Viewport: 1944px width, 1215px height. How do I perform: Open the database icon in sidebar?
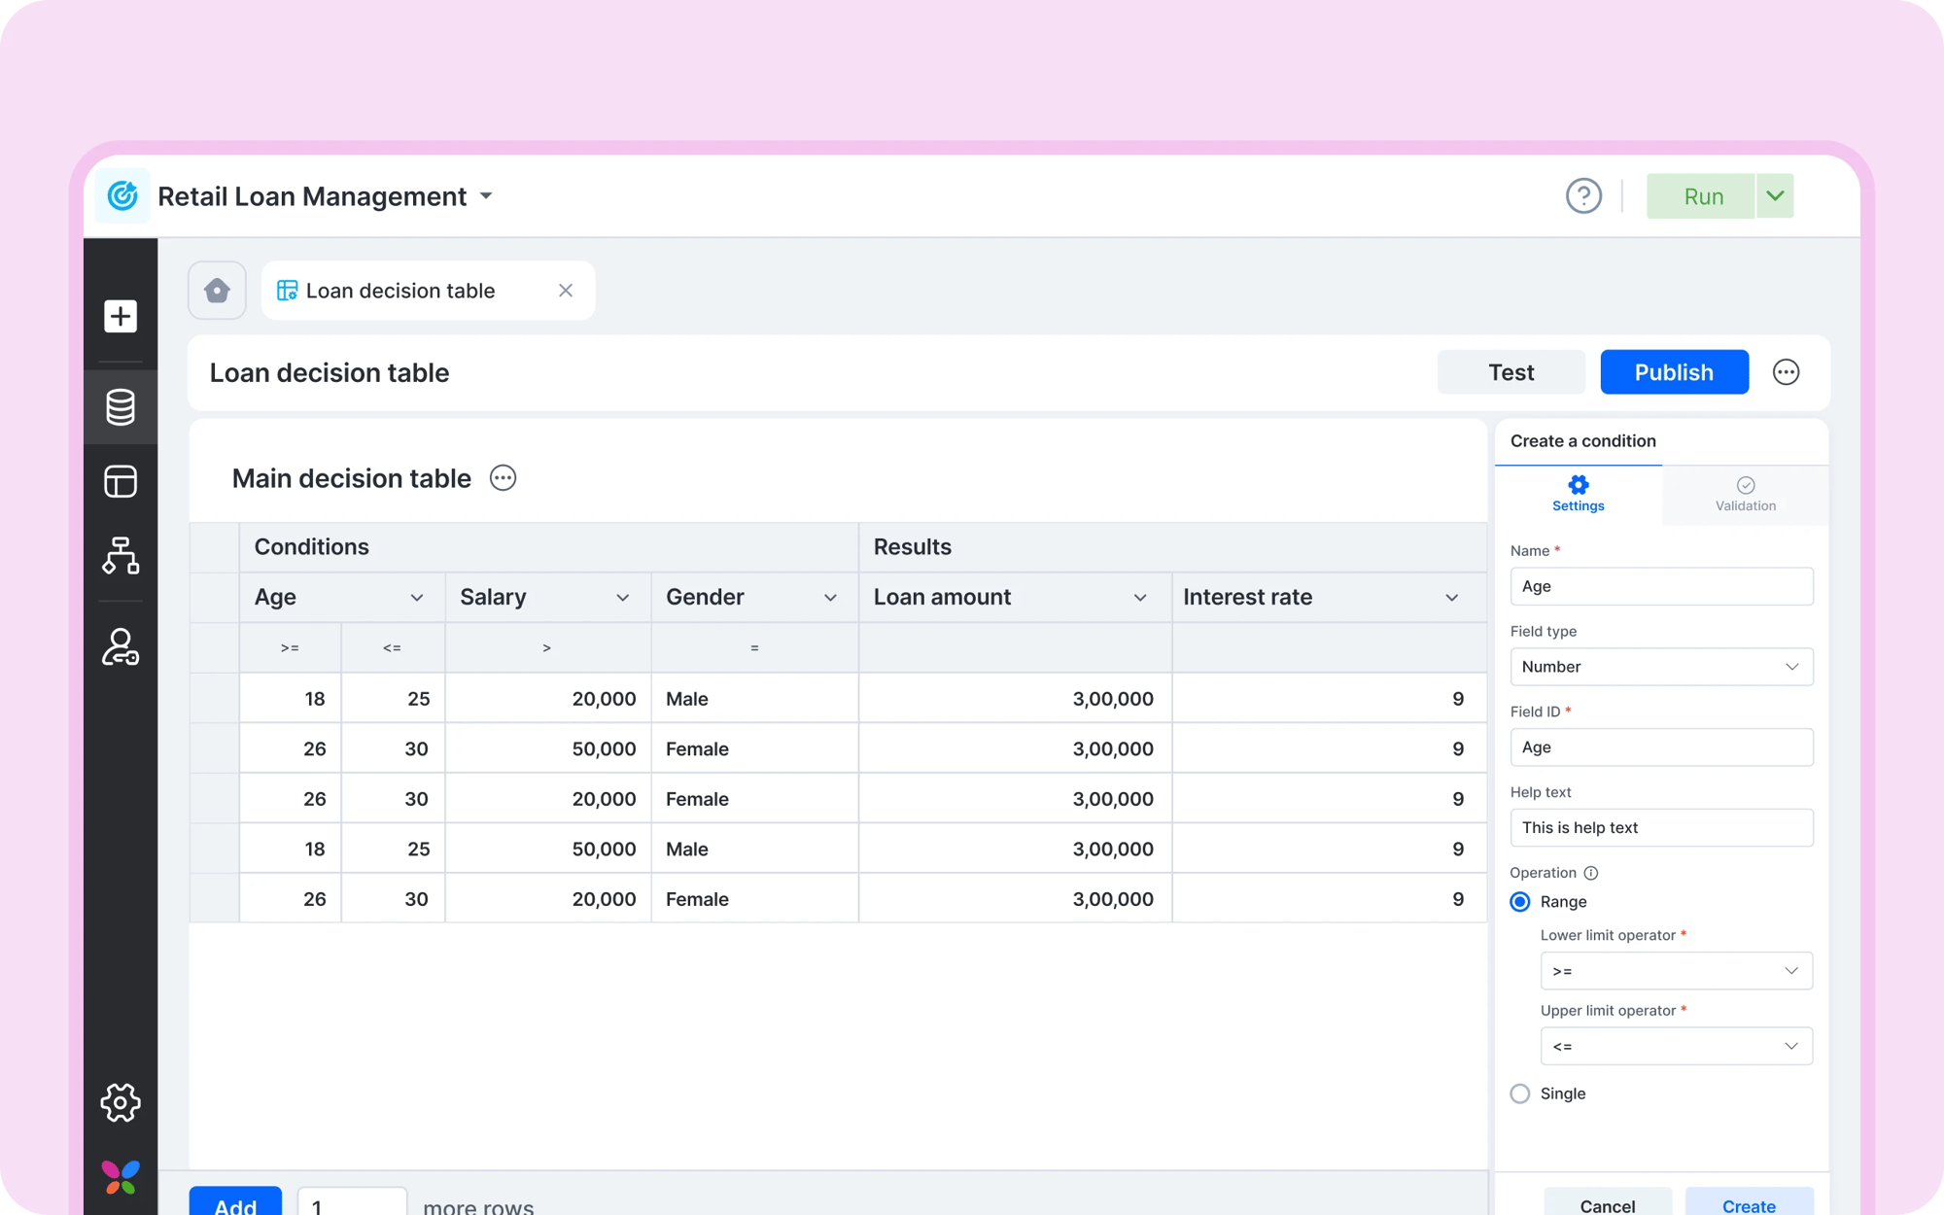click(121, 407)
